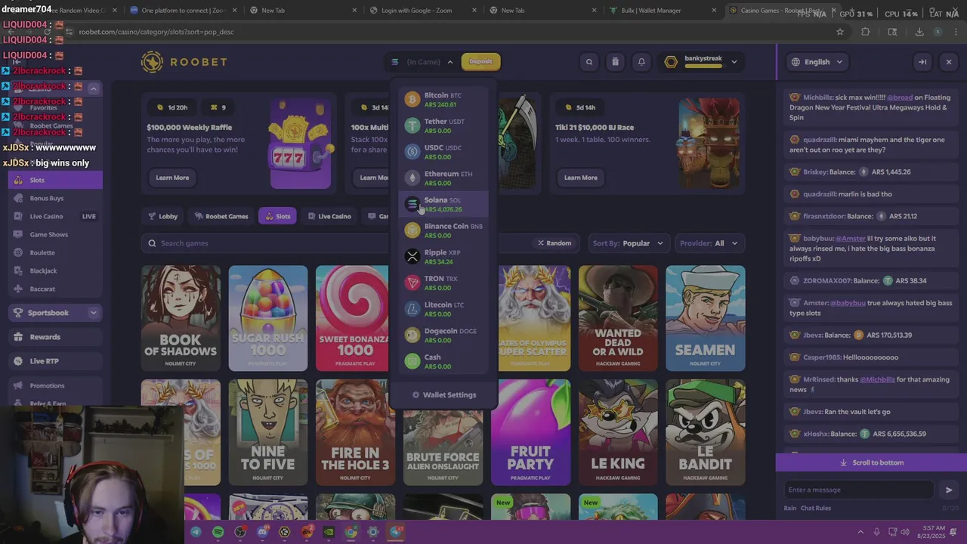
Task: Open Wanted Dead or a Wild
Action: 618,318
